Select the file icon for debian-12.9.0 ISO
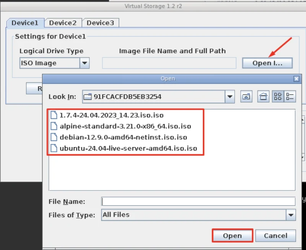The width and height of the screenshot is (306, 250). coord(54,137)
